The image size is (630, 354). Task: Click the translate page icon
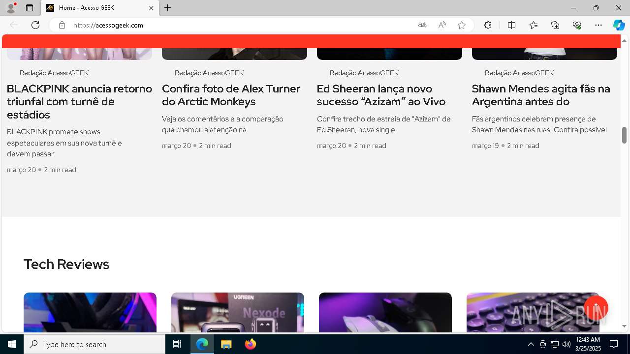[422, 25]
